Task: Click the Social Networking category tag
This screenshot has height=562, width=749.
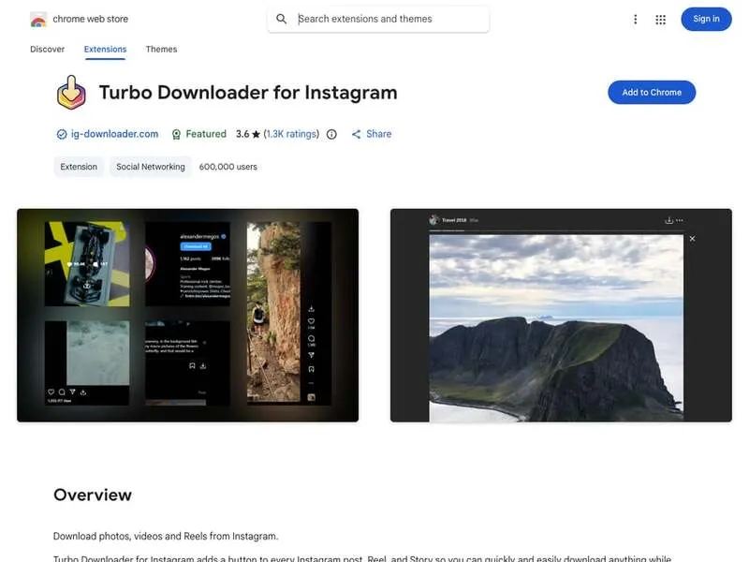Action: 150,166
